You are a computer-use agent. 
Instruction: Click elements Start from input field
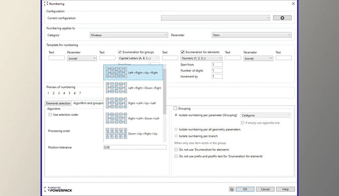(217, 64)
